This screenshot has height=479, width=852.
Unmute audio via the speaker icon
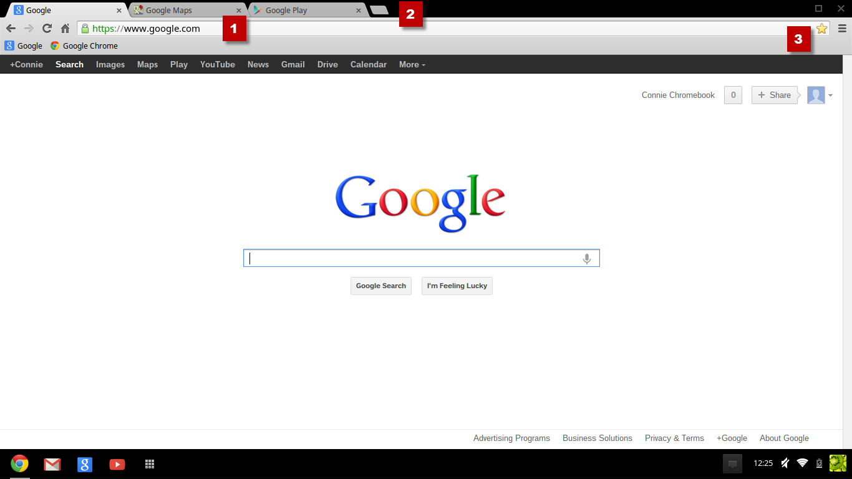point(784,463)
